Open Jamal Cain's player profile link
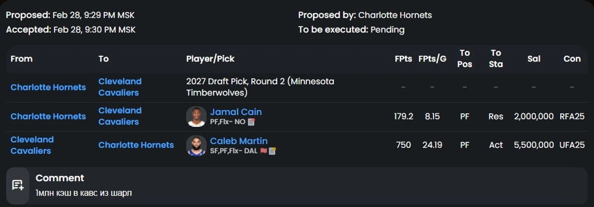The width and height of the screenshot is (594, 207). (x=236, y=112)
